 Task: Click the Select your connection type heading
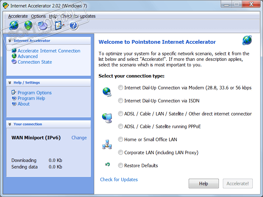[x=131, y=76]
